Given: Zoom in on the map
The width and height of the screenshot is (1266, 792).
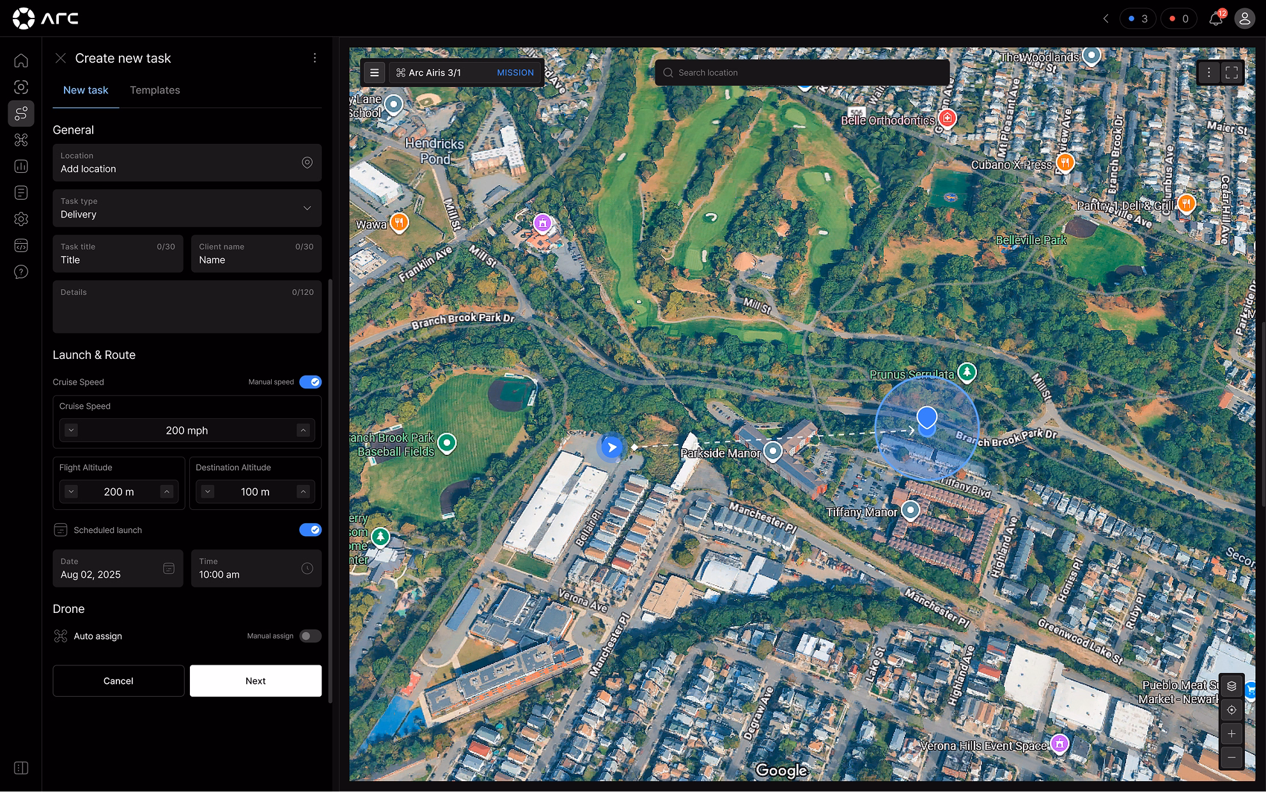Looking at the screenshot, I should pyautogui.click(x=1231, y=734).
